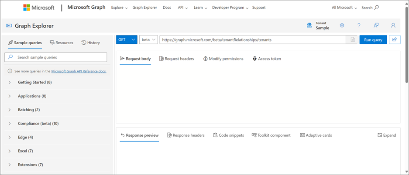The image size is (409, 175).
Task: Click magnifier icon in sample queries search
Action: (10, 57)
